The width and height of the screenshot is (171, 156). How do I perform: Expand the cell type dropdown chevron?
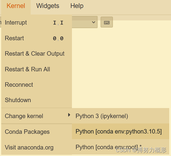coord(93,22)
